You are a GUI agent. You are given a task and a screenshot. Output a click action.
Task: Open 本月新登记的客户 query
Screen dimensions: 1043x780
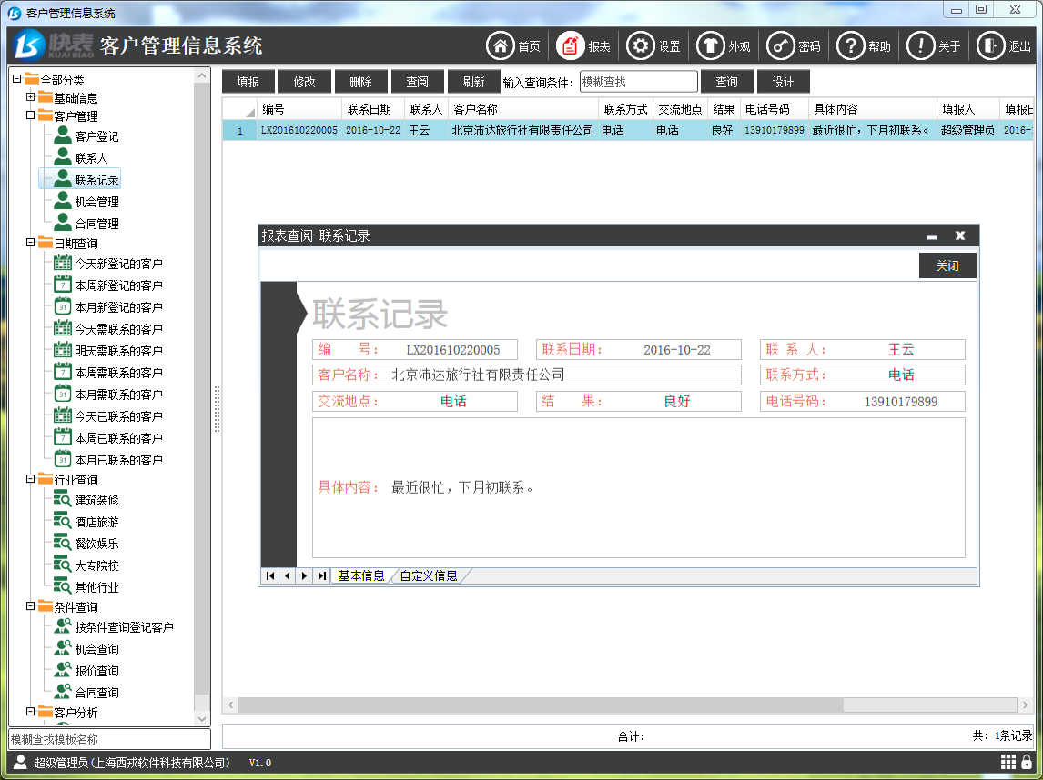[118, 307]
